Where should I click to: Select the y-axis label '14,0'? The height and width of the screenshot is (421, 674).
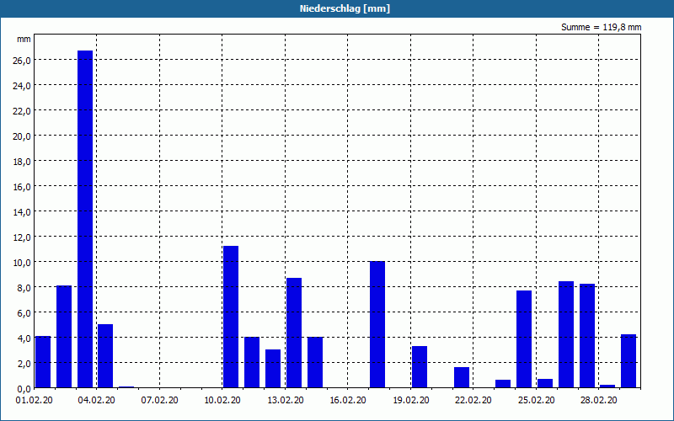[x=22, y=212]
